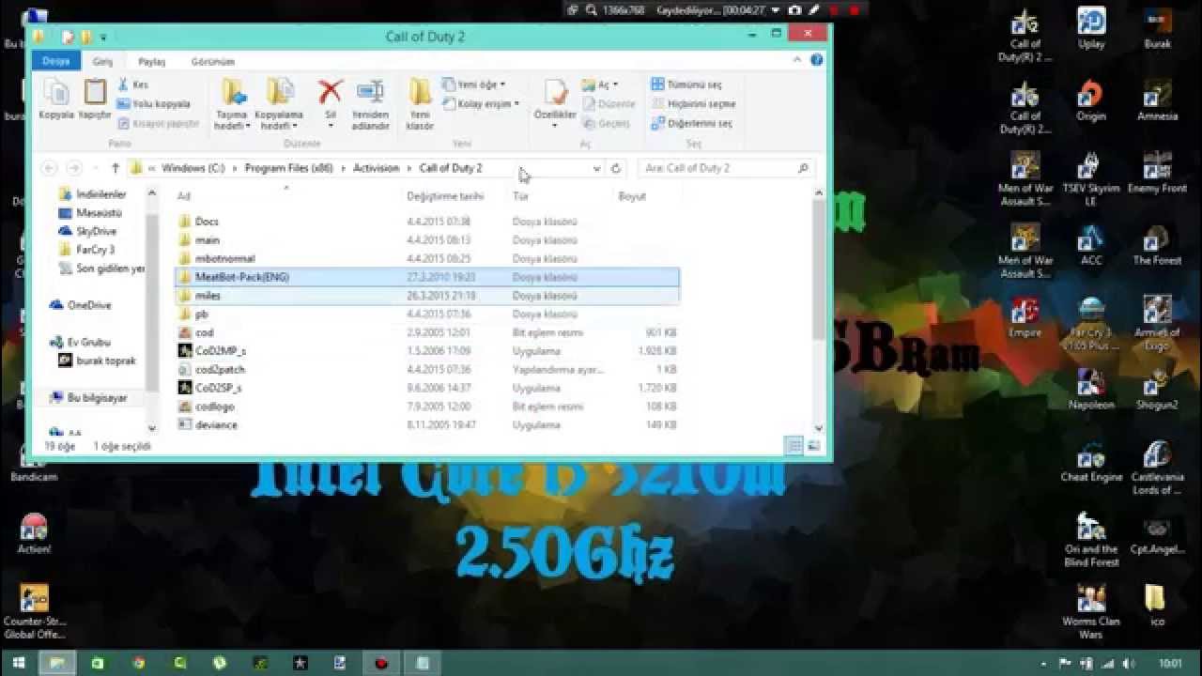Click Hiçbirini seçme in ribbon

pos(694,104)
